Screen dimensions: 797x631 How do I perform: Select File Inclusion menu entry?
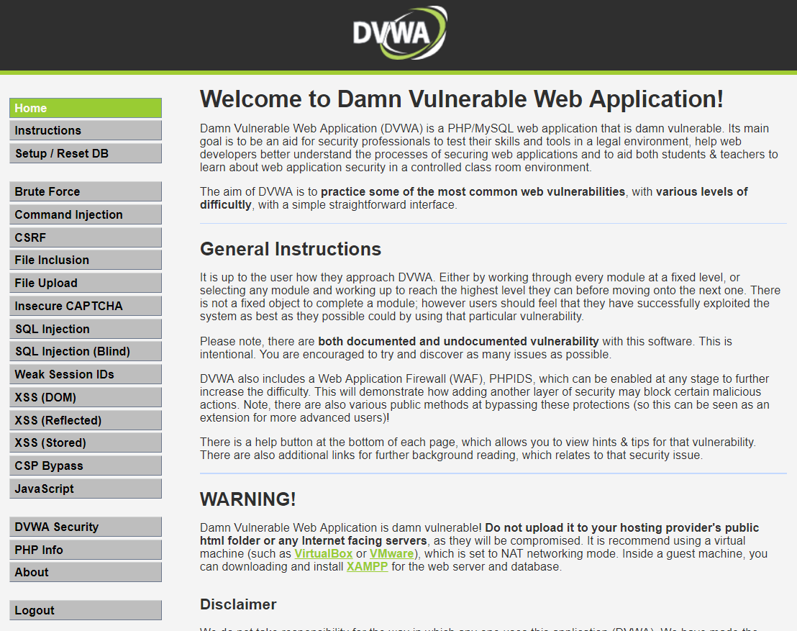click(86, 260)
